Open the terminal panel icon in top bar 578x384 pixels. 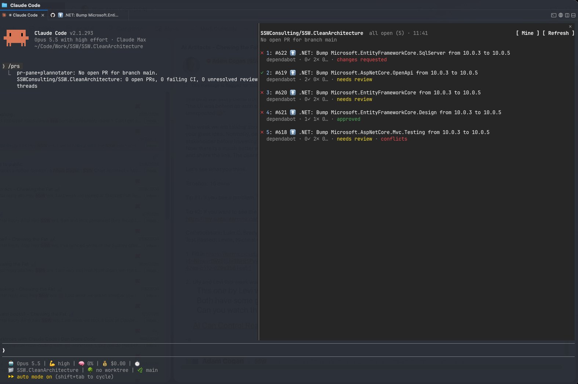pyautogui.click(x=554, y=15)
